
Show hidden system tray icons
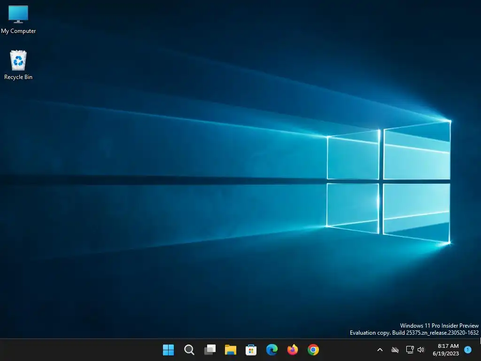click(x=380, y=350)
